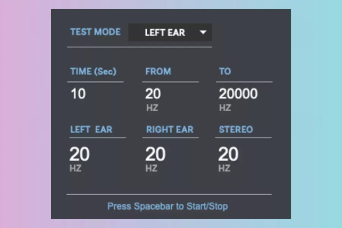
Task: Click the HZ unit under To
Action: [225, 108]
